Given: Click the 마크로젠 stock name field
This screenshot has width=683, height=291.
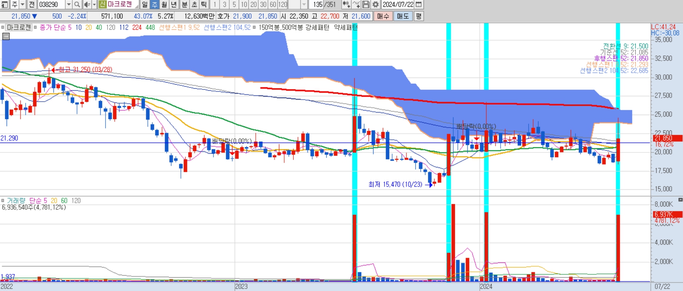Looking at the screenshot, I should point(122,4).
